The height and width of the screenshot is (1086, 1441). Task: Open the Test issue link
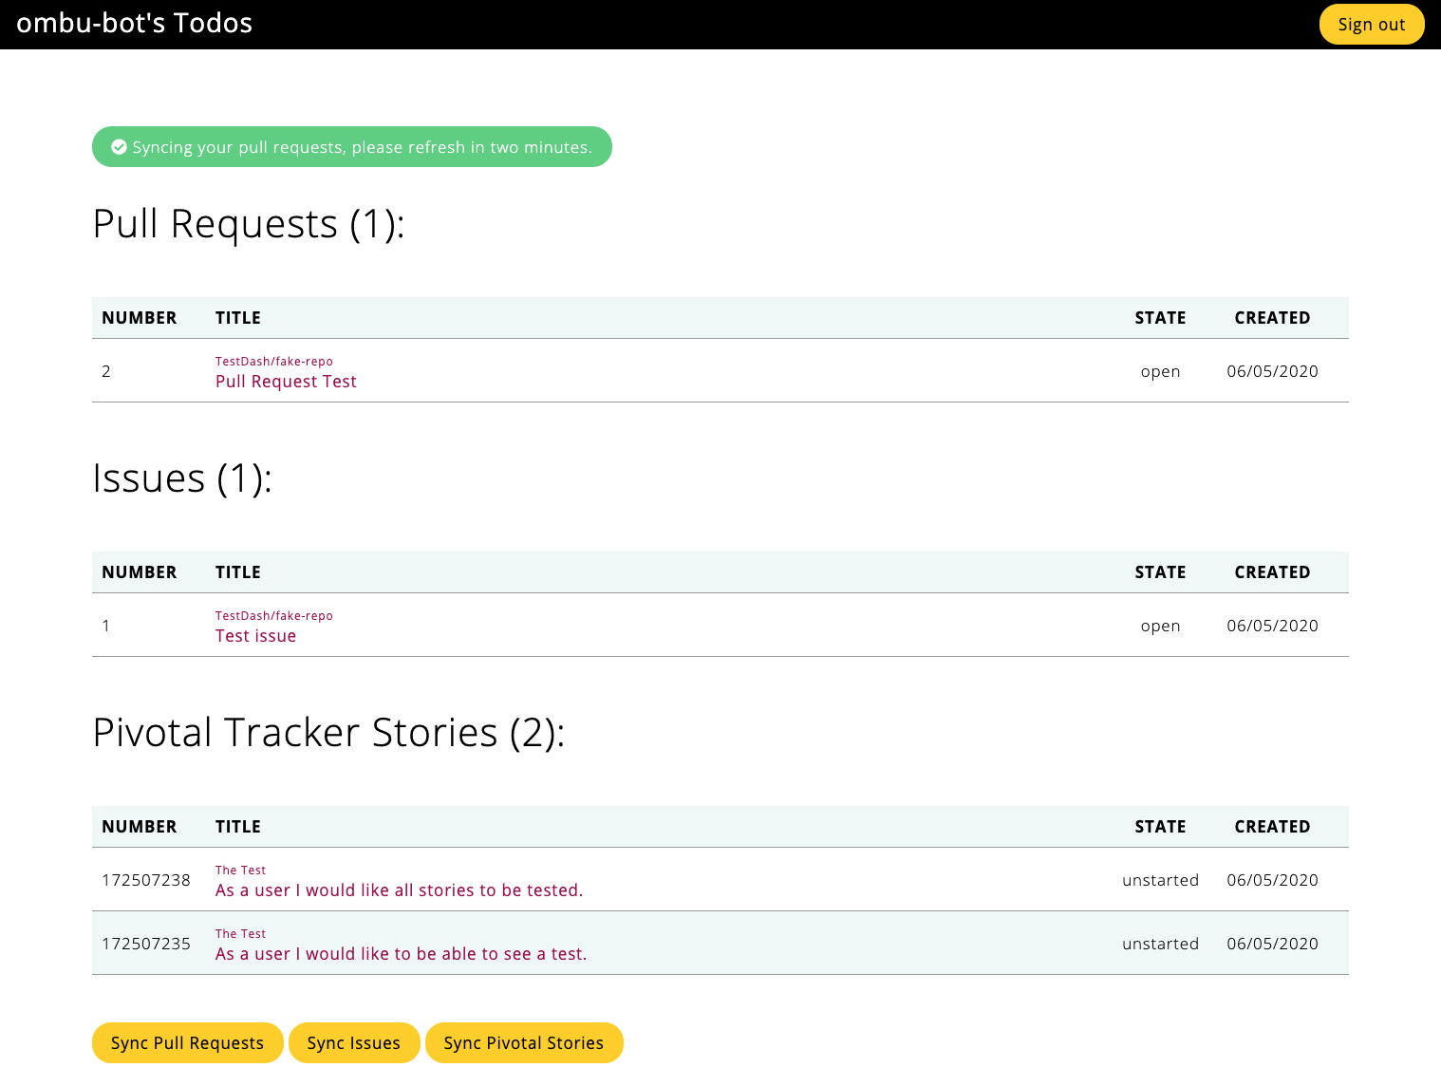coord(255,636)
